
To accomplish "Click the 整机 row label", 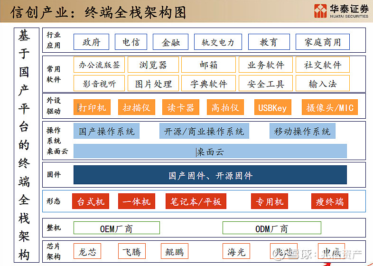I will (54, 228).
